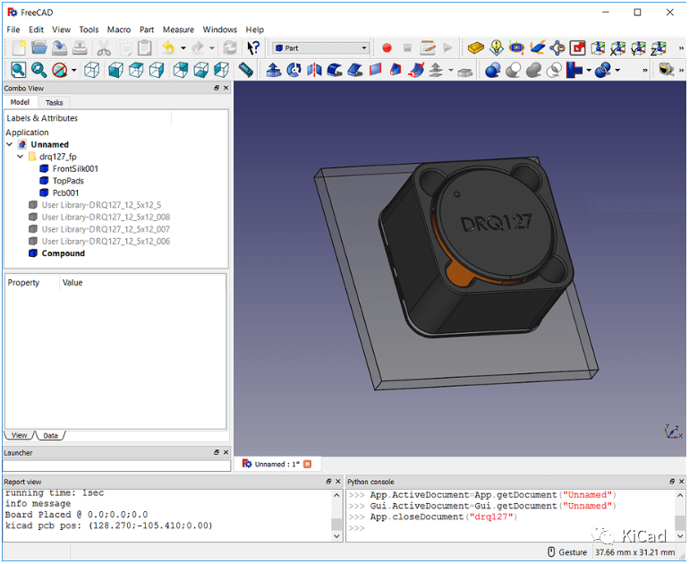This screenshot has height=564, width=689.
Task: Click the Value column header
Action: [72, 283]
